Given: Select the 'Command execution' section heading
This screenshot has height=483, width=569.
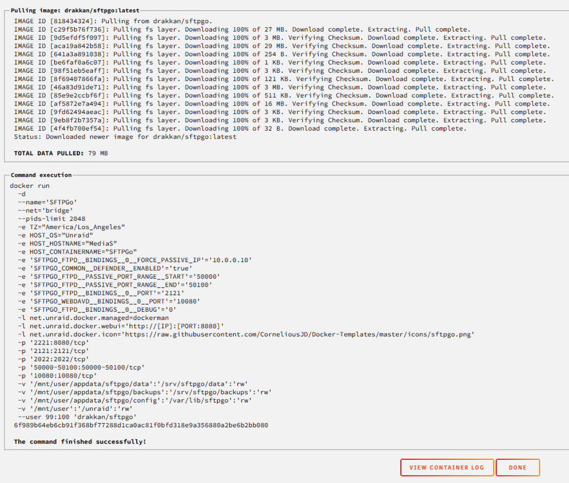Looking at the screenshot, I should 41,175.
